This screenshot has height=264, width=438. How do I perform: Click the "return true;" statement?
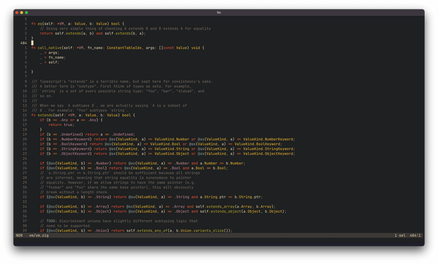61,125
